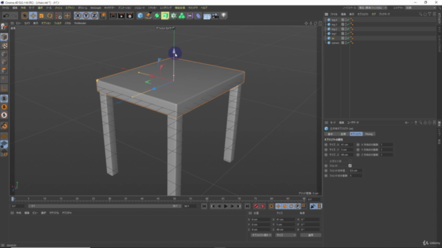
Task: Toggle Enable Snap in left palette
Action: pyautogui.click(x=4, y=125)
